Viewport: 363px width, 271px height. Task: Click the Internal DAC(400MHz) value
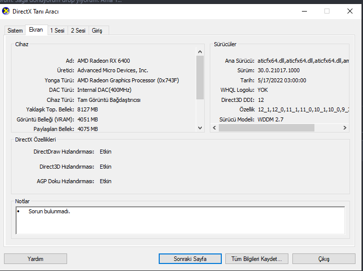(x=105, y=90)
